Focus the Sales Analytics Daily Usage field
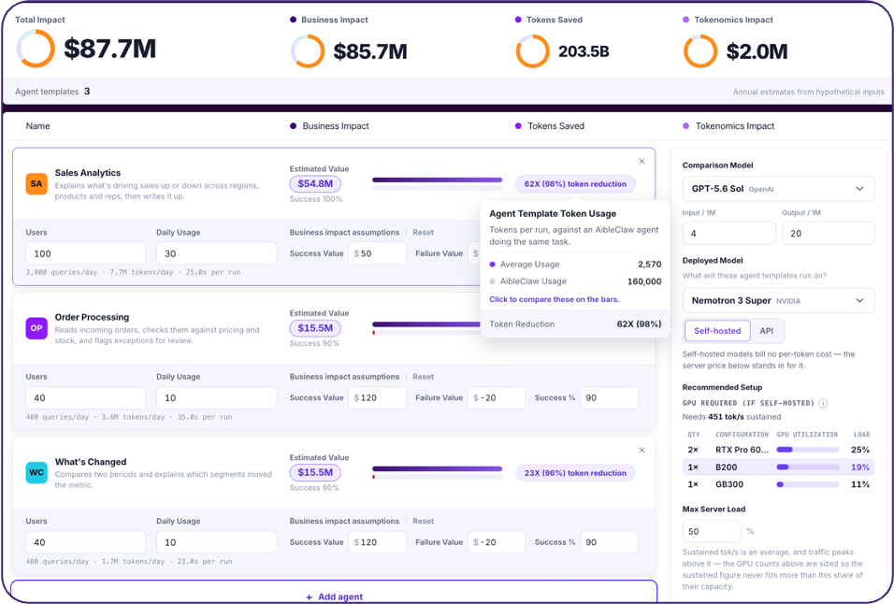The height and width of the screenshot is (604, 894). pos(217,253)
